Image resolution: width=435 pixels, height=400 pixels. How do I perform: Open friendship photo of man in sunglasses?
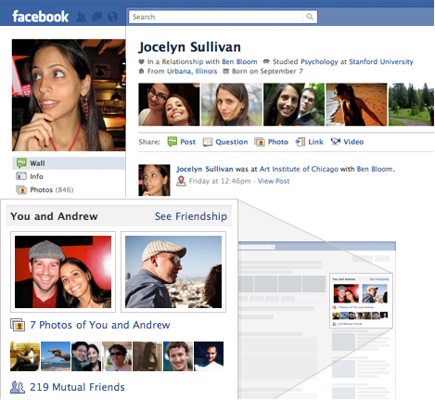(173, 272)
